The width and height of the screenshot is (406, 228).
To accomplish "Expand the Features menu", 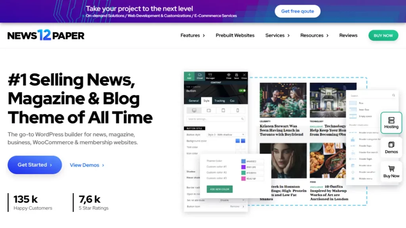I will pos(192,35).
